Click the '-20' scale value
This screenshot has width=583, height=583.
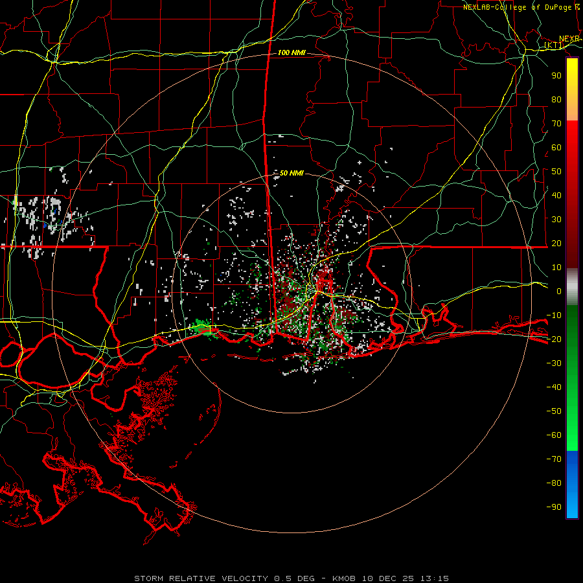[x=554, y=339]
